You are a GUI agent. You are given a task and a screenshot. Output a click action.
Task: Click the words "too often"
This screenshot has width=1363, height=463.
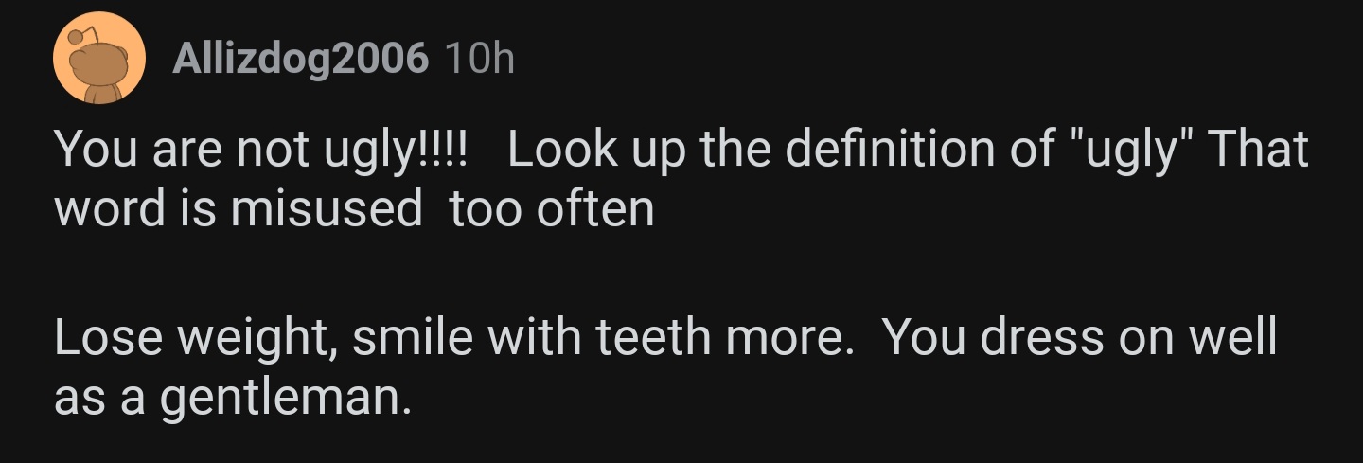click(x=552, y=208)
